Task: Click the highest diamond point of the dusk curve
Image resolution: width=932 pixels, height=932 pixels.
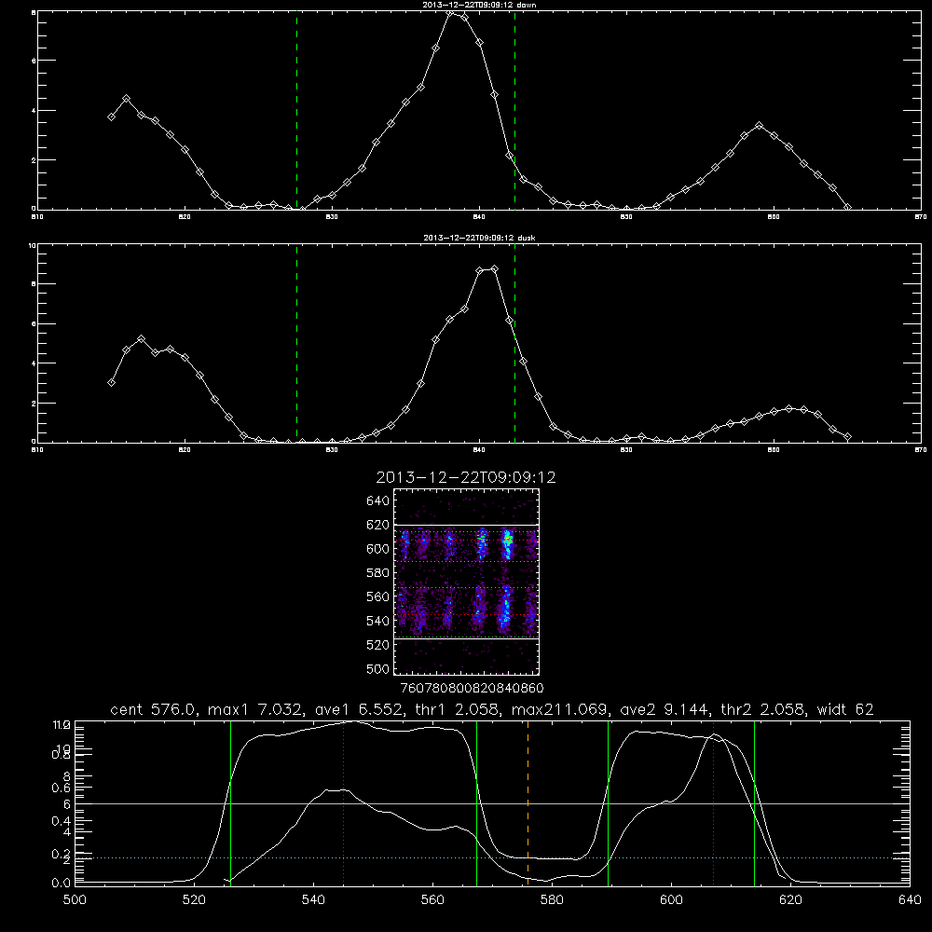Action: (x=495, y=269)
